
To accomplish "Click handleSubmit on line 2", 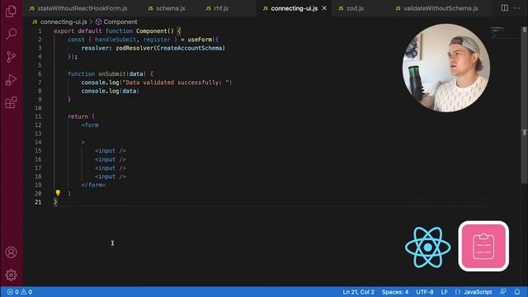I will 115,40.
